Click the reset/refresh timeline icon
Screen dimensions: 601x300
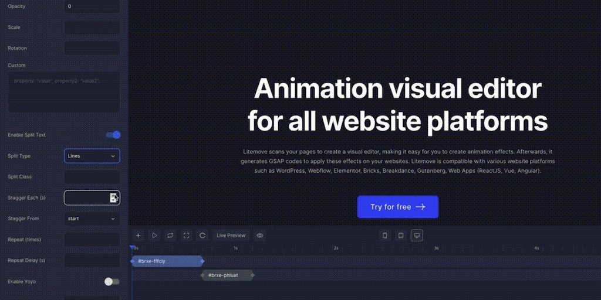(202, 236)
